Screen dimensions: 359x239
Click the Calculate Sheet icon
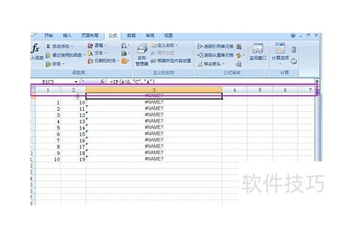(x=294, y=62)
